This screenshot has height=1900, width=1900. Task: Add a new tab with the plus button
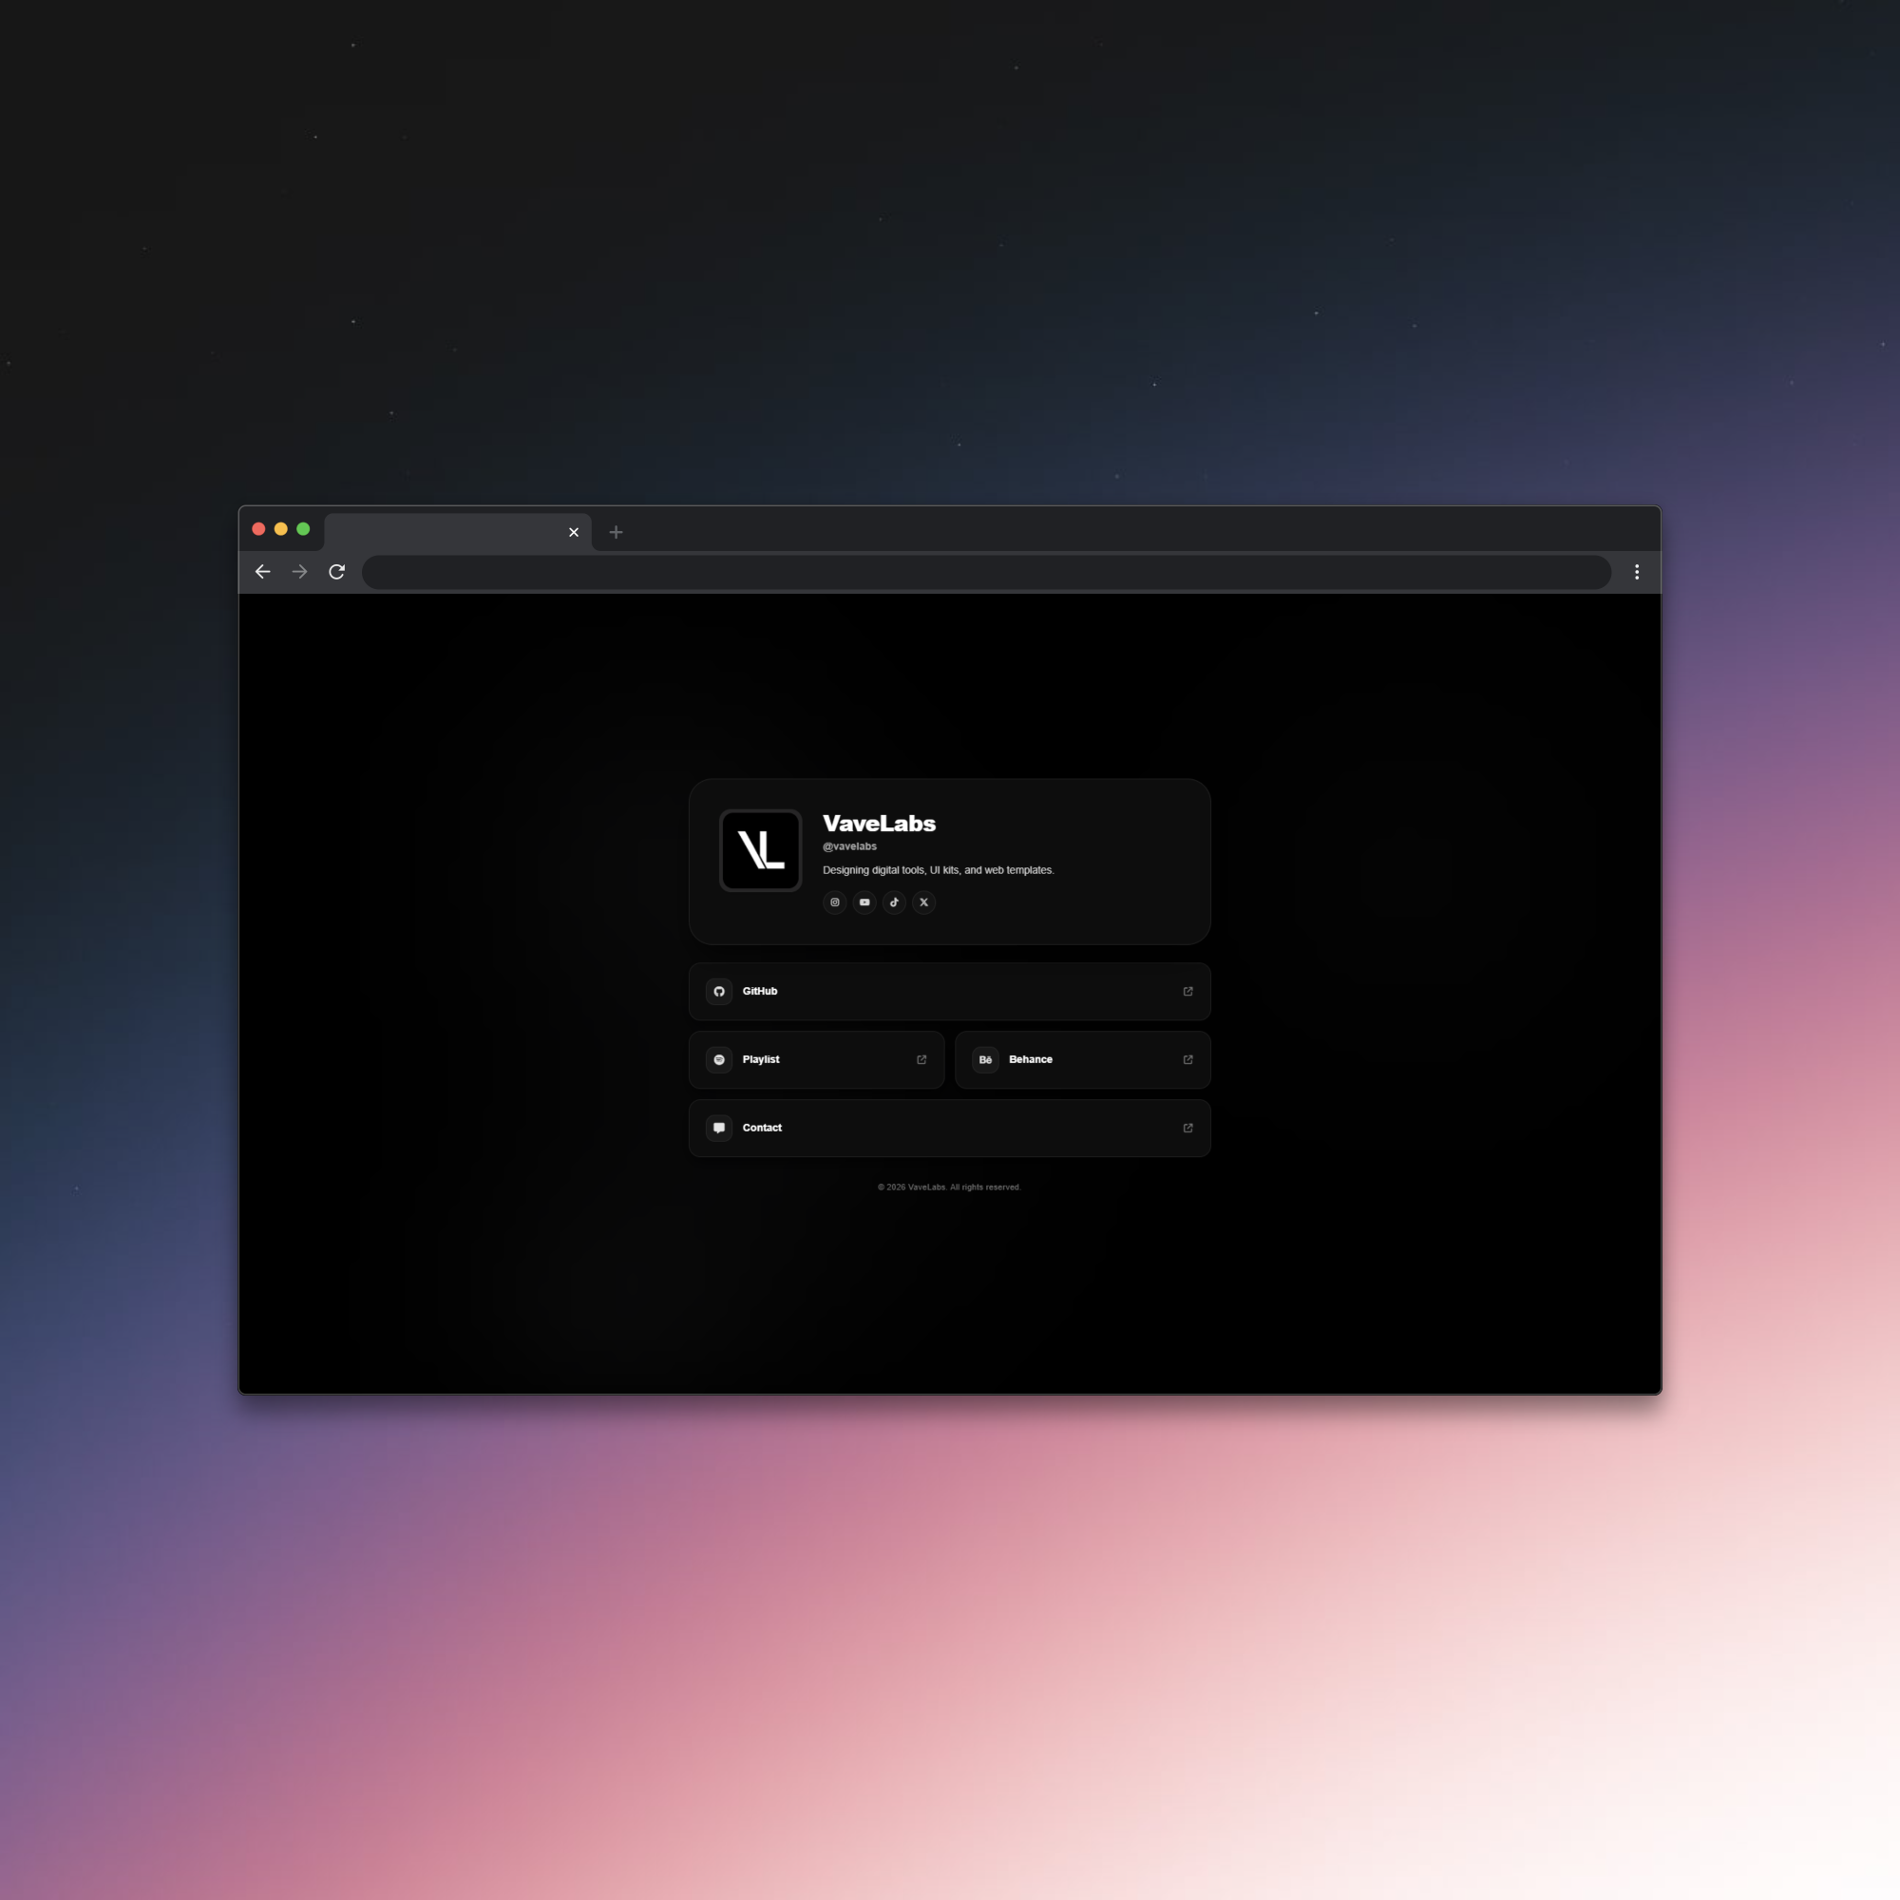pos(616,532)
